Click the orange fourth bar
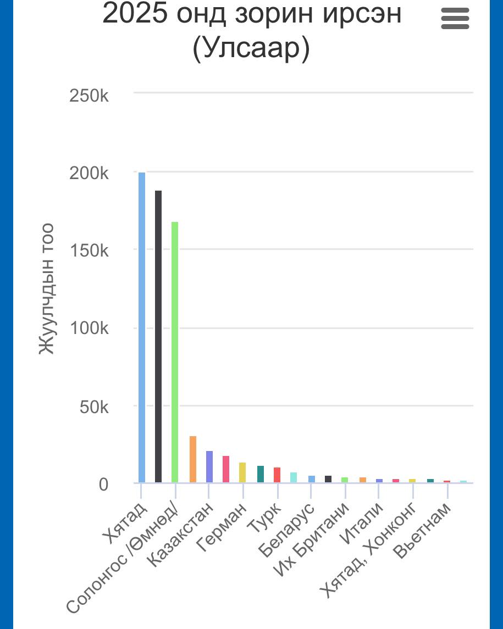This screenshot has height=629, width=503. [x=193, y=459]
